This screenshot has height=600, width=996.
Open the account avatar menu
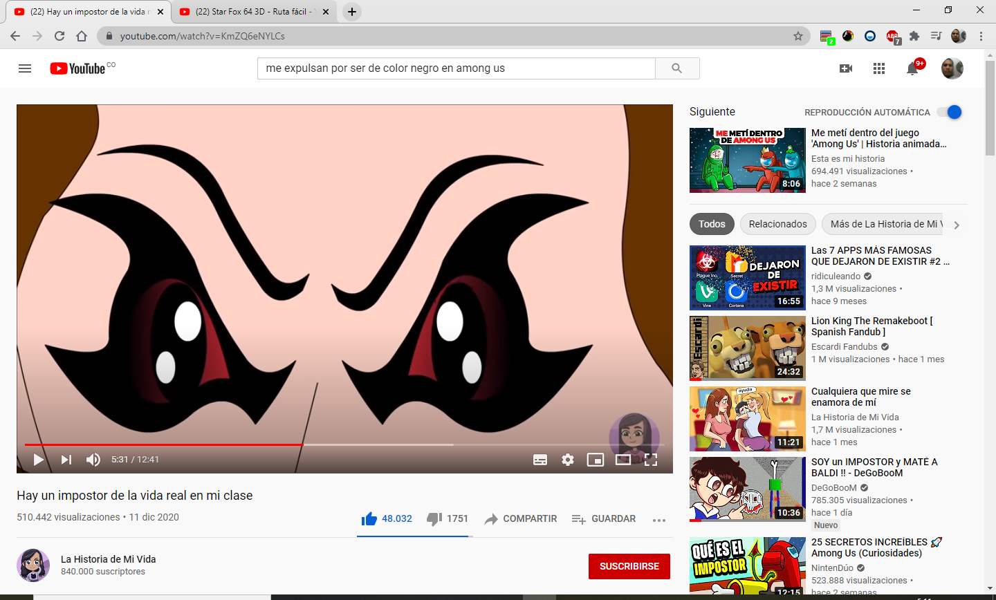click(x=952, y=68)
